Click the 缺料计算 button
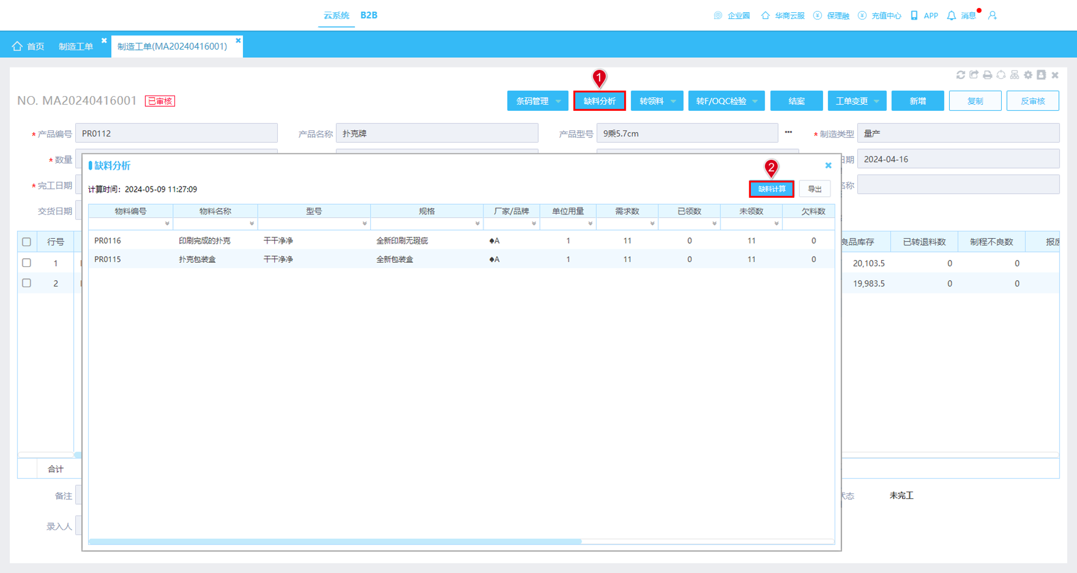 coord(772,189)
